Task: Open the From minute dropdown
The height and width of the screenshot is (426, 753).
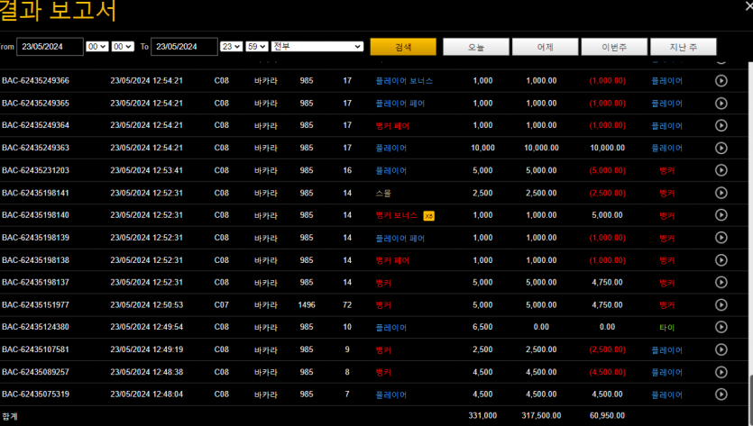Action: coord(123,47)
